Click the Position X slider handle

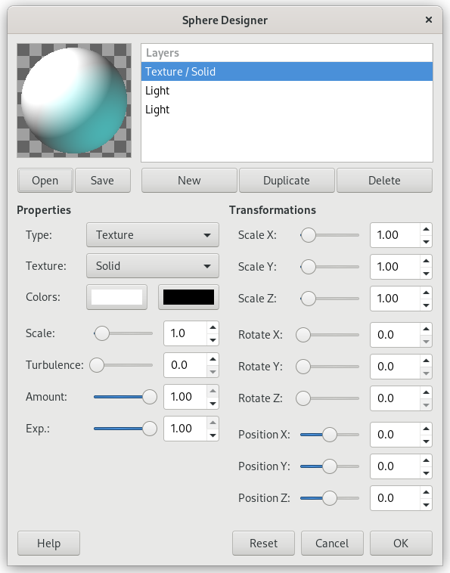(x=329, y=435)
